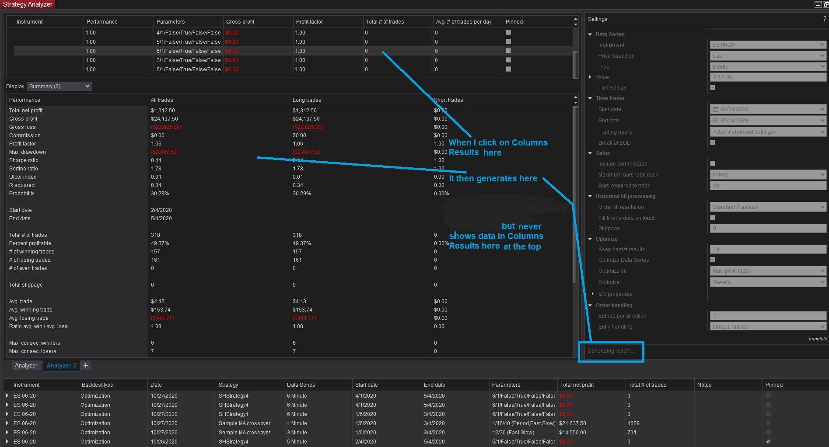Select the Analyzer 2 tab
This screenshot has width=829, height=447.
[x=61, y=365]
